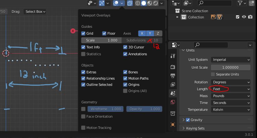Toggle Gravity checkbox
Viewport: 257px width, 138px height.
(188, 120)
